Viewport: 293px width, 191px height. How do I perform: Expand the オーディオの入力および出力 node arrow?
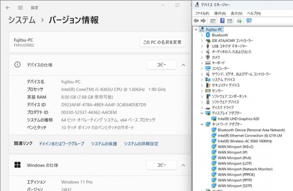[x=202, y=52]
